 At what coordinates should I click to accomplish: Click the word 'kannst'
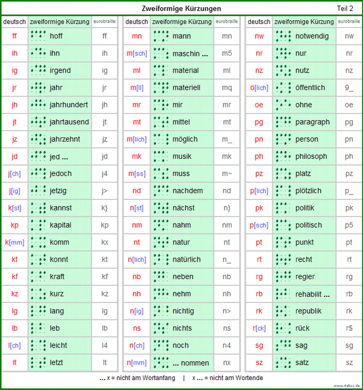(x=61, y=208)
